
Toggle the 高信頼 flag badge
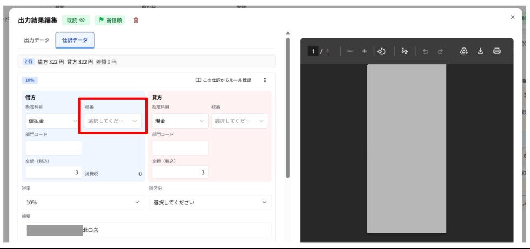point(110,20)
